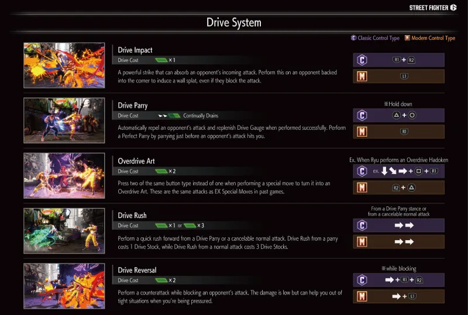Choose the Modern M icon for Drive Rush
This screenshot has width=468, height=315.
coord(362,241)
